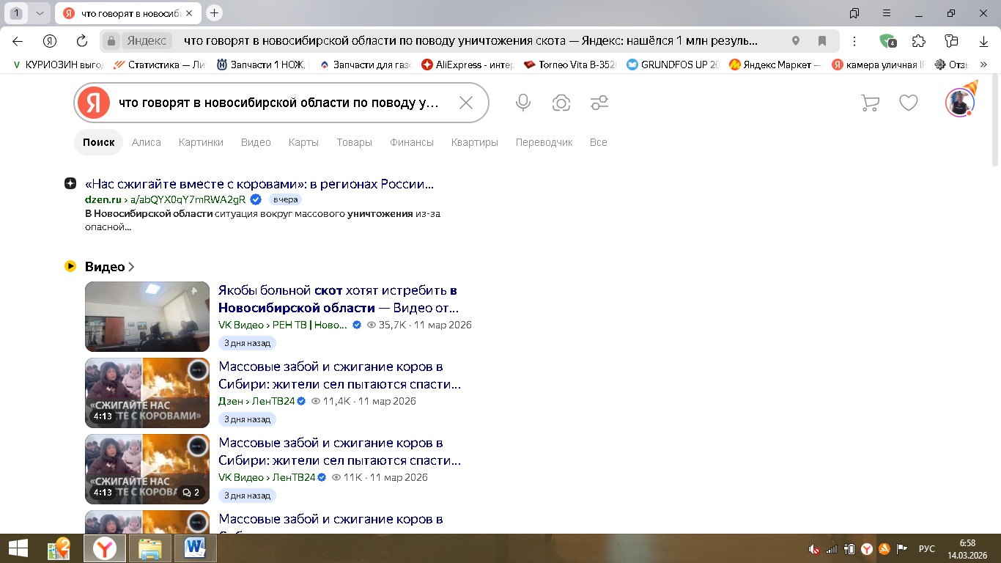Viewport: 1001px width, 563px height.
Task: Click the red Yandex Я logo in search box
Action: pyautogui.click(x=94, y=103)
